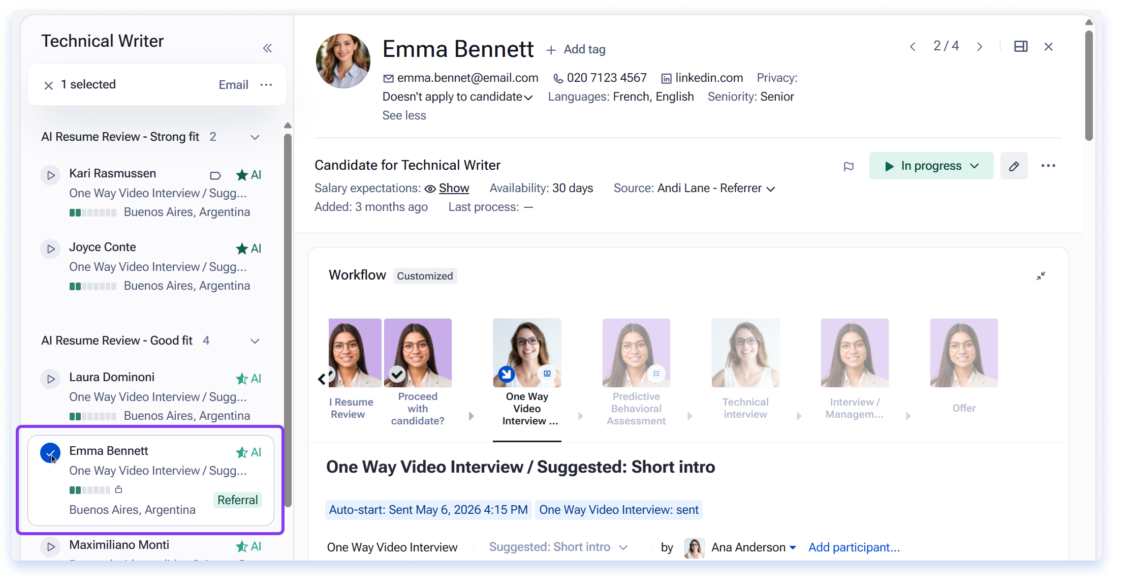Click the One Way Video Interview: sent tag
This screenshot has height=587, width=1131.
coord(619,510)
